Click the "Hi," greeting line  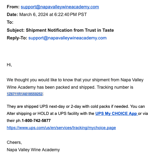tap(10, 65)
